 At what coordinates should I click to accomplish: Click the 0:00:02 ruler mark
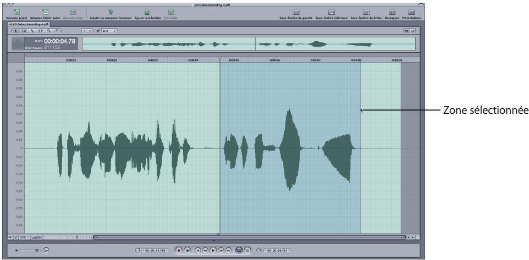112,60
